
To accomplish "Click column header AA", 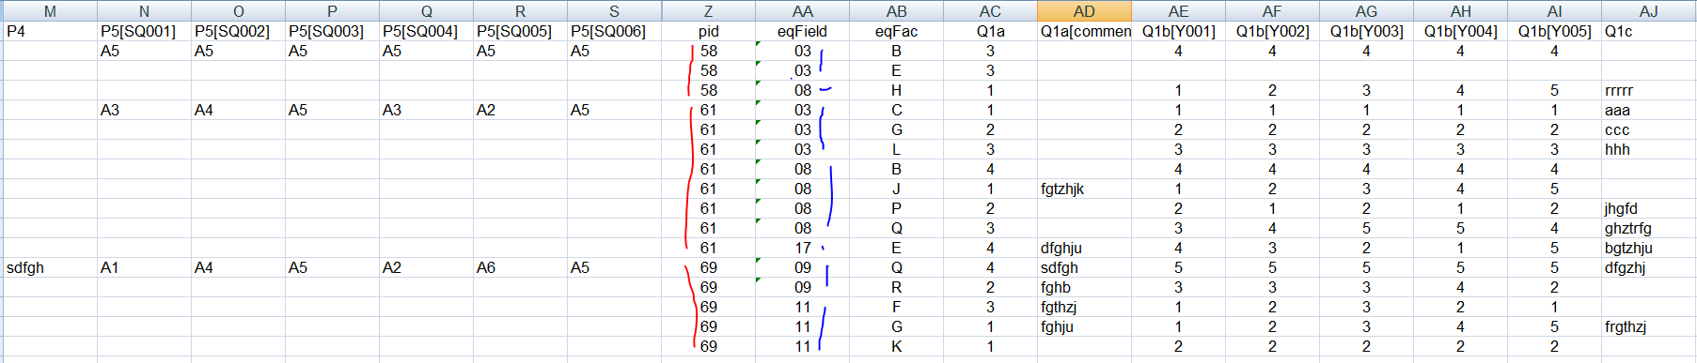I will tap(802, 11).
